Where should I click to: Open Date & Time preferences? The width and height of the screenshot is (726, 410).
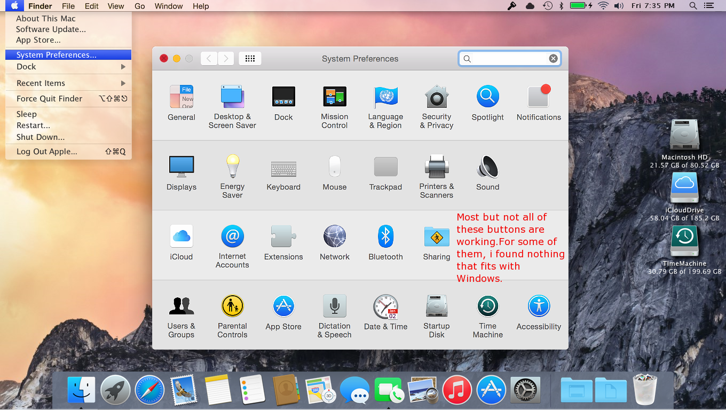coord(385,313)
